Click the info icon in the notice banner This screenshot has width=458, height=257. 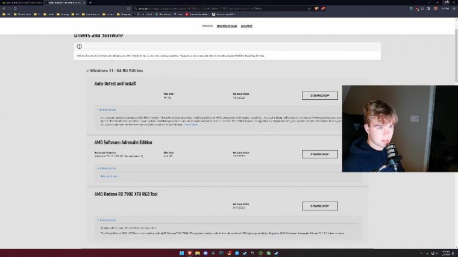tap(79, 46)
